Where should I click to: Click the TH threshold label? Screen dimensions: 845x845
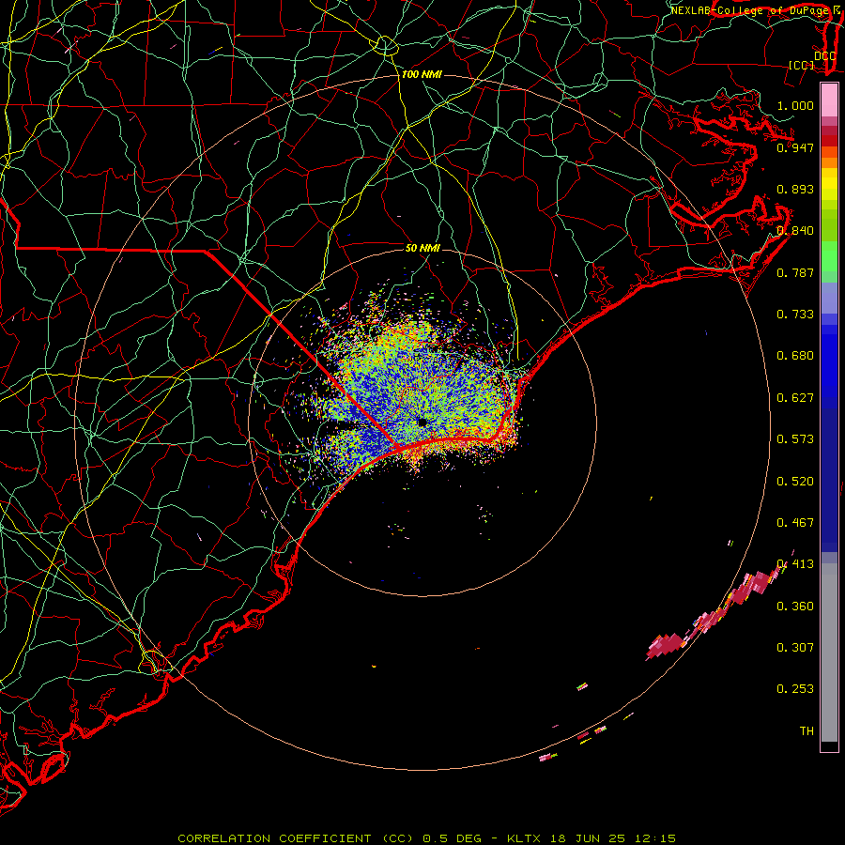click(x=807, y=731)
